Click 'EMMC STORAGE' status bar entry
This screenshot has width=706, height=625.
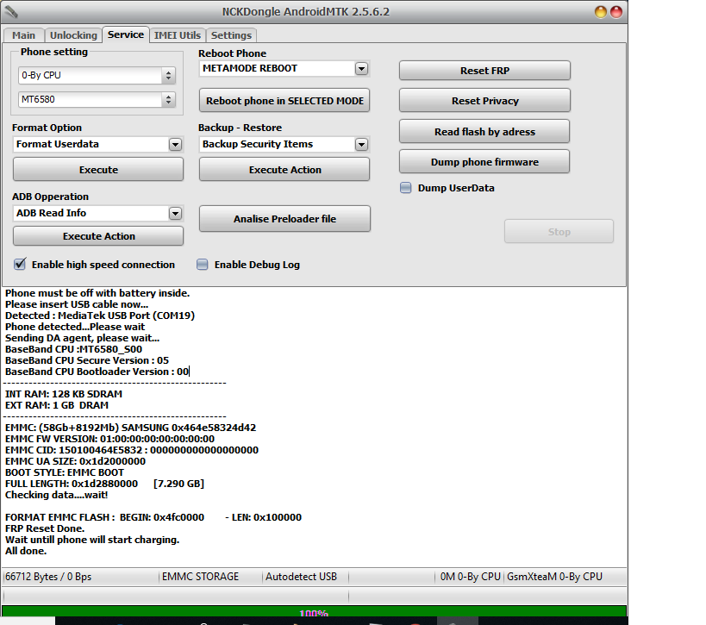pos(200,577)
